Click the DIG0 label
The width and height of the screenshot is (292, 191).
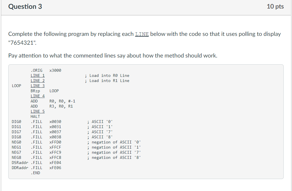[x=16, y=122]
